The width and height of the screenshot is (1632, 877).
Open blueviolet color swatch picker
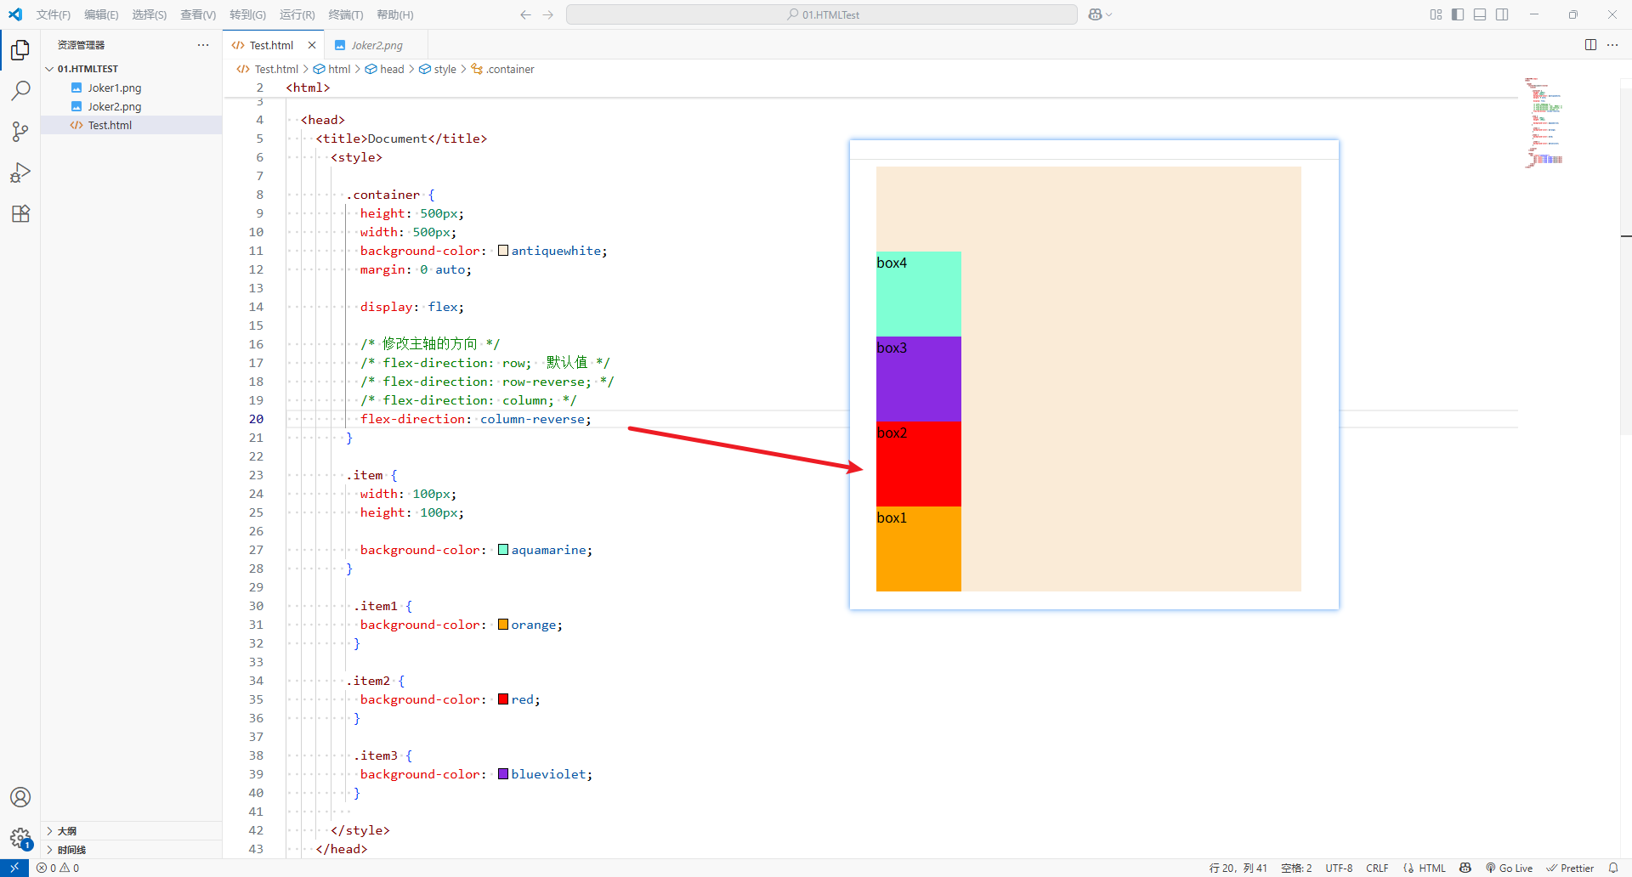click(x=503, y=774)
